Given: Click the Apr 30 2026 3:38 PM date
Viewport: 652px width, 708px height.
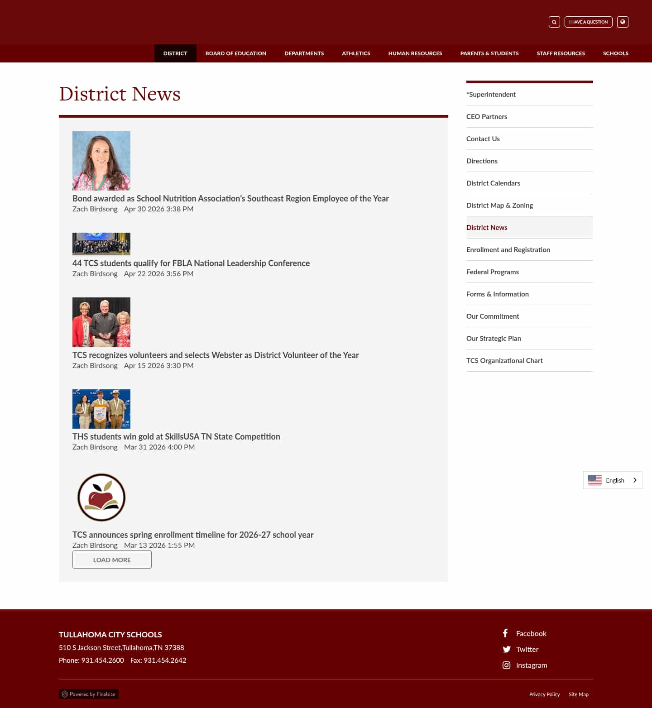Looking at the screenshot, I should coord(159,209).
